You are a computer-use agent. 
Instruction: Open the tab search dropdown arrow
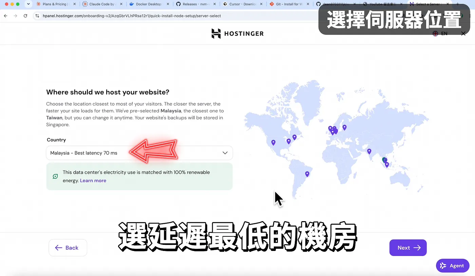[28, 4]
